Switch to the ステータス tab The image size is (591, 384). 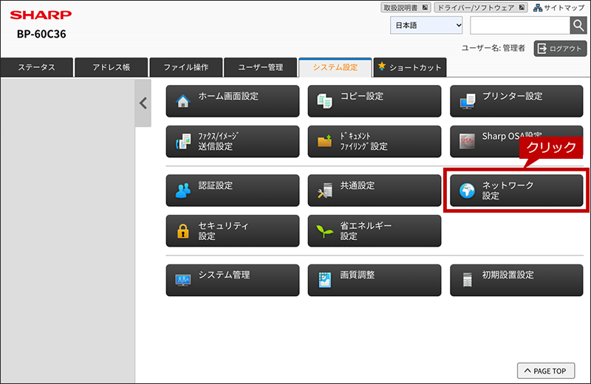(36, 67)
